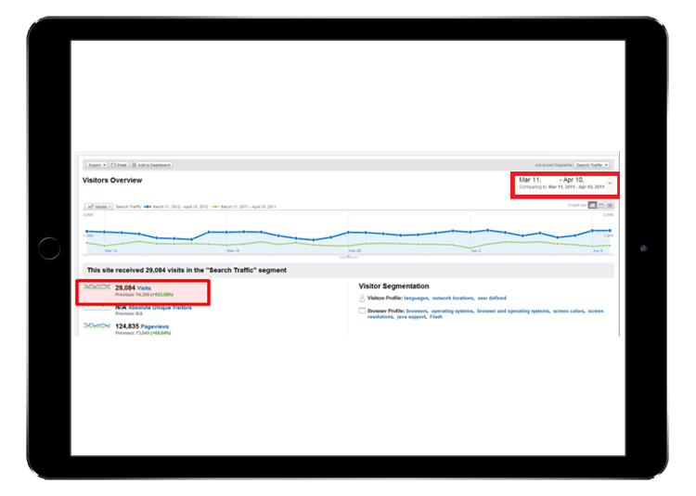Open Flash browser profile link
Viewport: 696px width, 496px height.
pyautogui.click(x=436, y=317)
